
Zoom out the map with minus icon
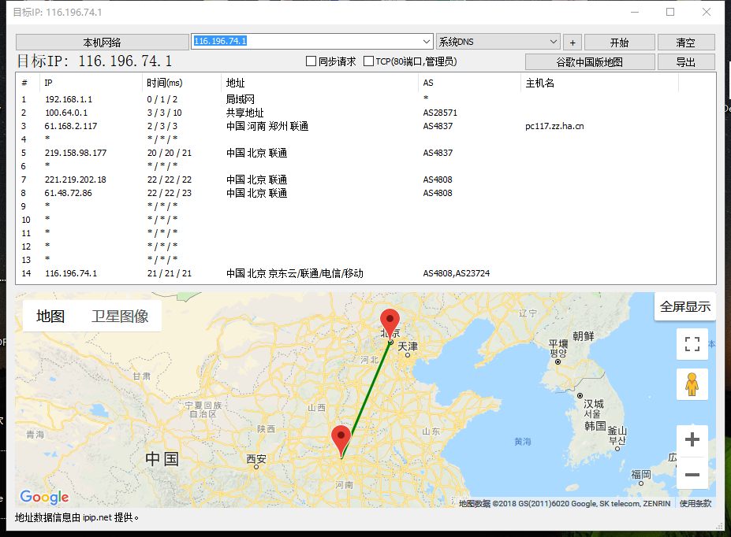692,474
